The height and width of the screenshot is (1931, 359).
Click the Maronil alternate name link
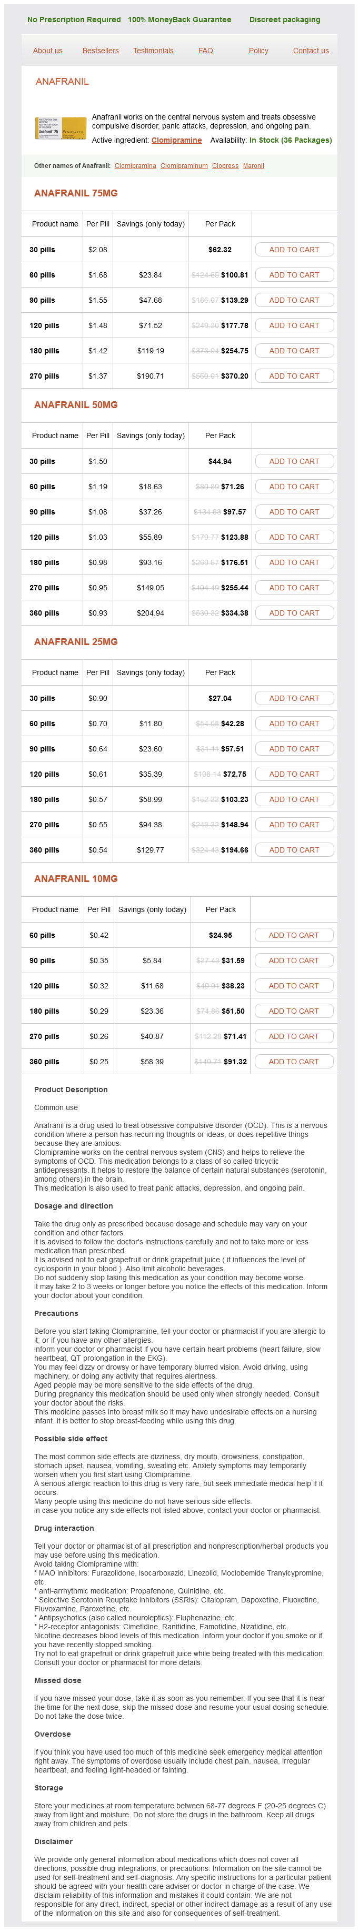[x=253, y=166]
